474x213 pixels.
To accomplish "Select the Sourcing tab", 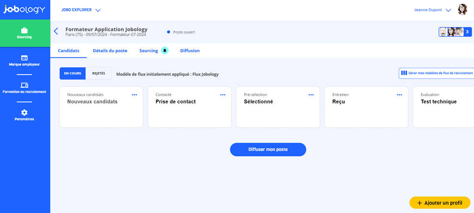I will point(148,51).
